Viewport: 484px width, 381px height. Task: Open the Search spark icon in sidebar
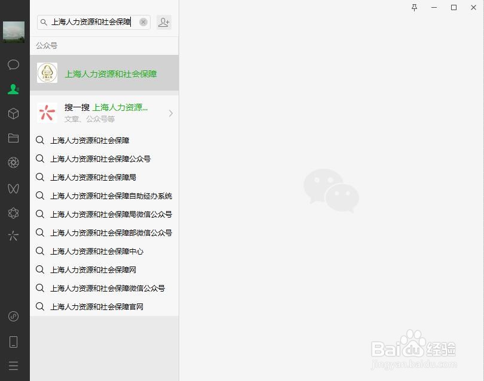13,236
